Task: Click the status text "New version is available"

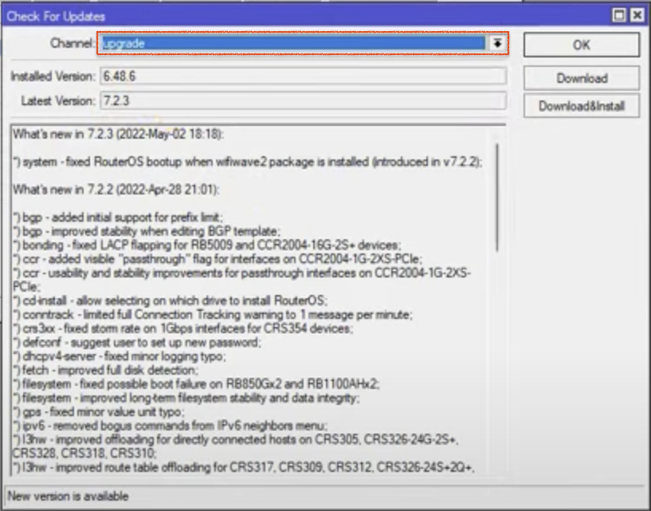Action: click(x=68, y=496)
